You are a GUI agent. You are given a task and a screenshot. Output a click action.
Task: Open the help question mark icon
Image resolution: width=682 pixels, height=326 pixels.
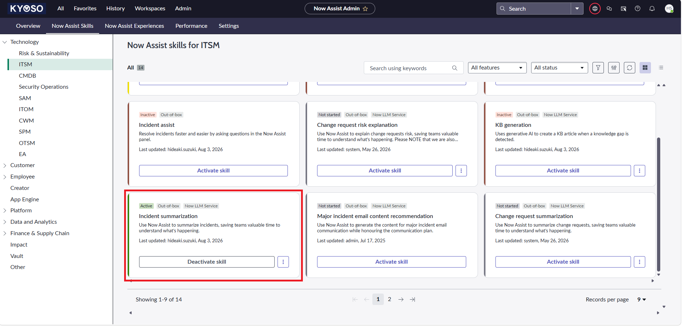point(638,9)
